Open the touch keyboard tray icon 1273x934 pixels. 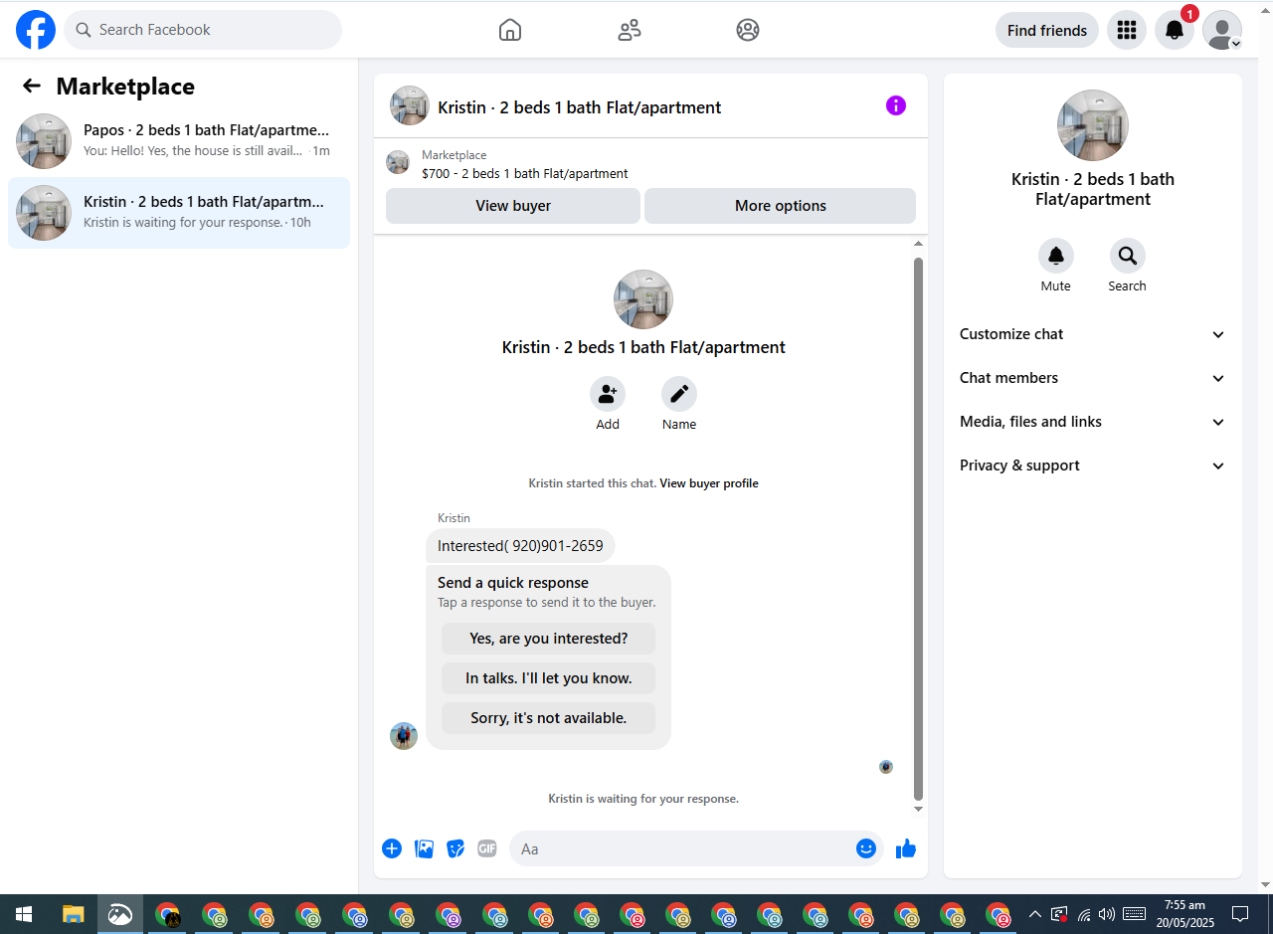tap(1134, 914)
